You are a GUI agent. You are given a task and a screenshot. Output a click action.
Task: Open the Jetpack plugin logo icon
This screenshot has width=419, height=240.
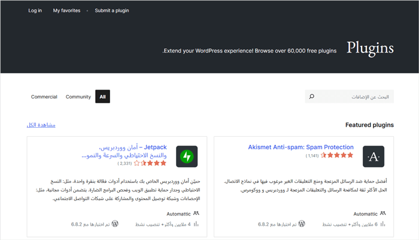[x=187, y=156]
